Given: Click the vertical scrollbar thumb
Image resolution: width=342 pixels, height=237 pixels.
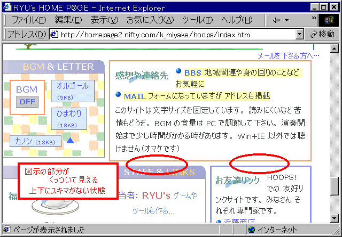Looking at the screenshot, I should (335, 186).
